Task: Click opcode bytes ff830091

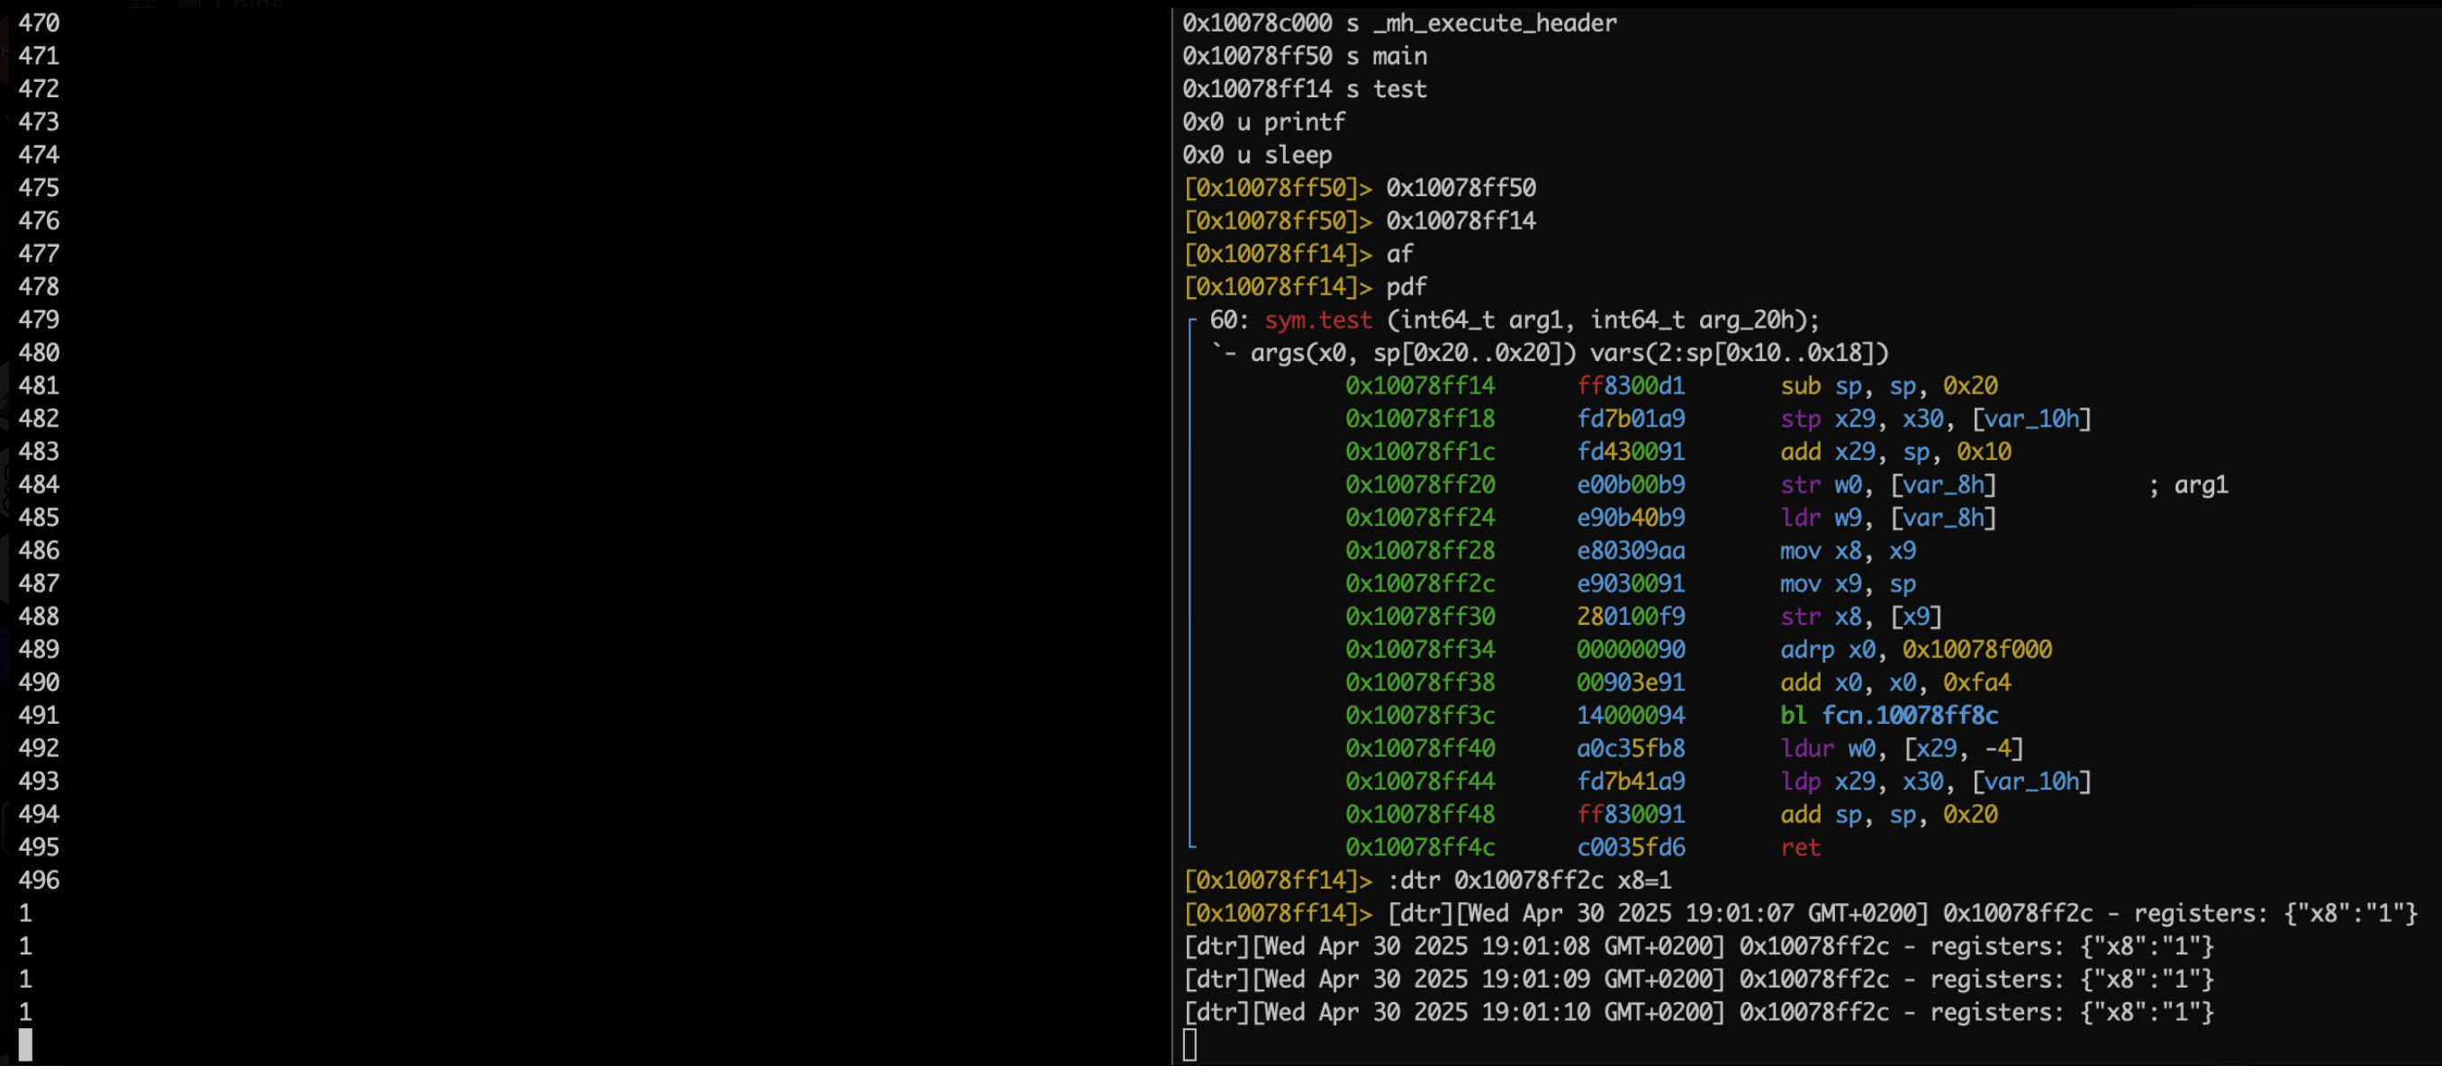Action: point(1631,815)
